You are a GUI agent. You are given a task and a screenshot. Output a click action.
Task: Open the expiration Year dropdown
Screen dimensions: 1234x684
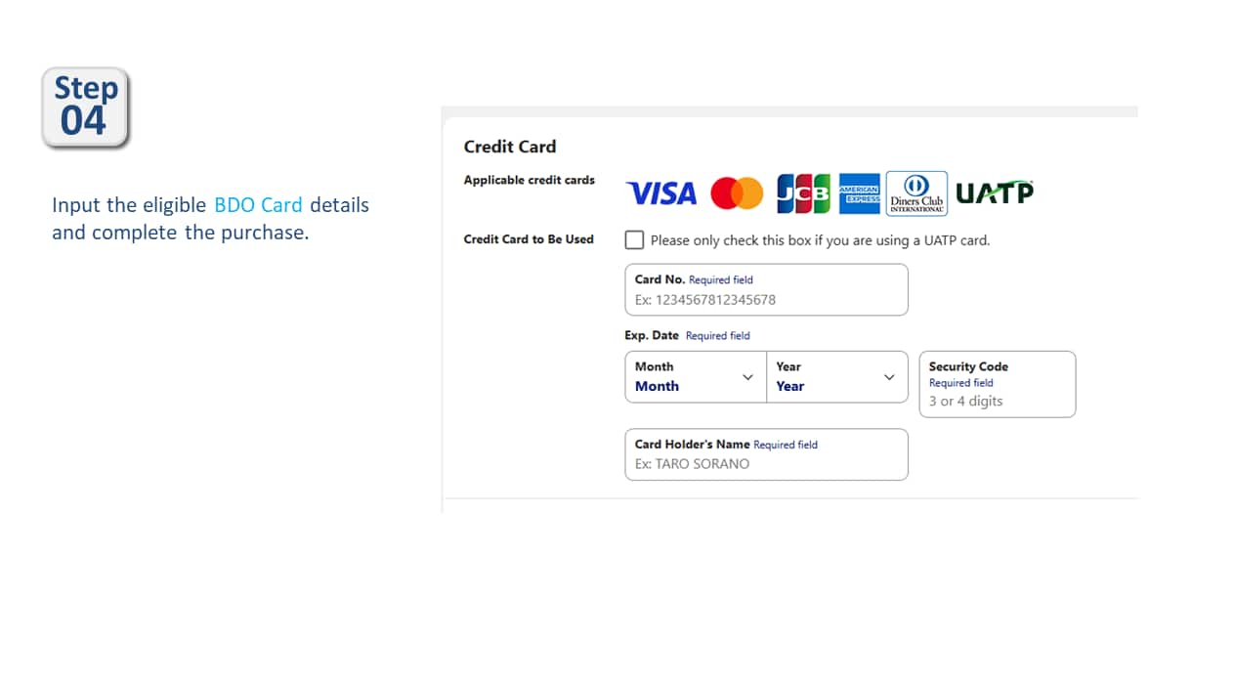(x=836, y=377)
